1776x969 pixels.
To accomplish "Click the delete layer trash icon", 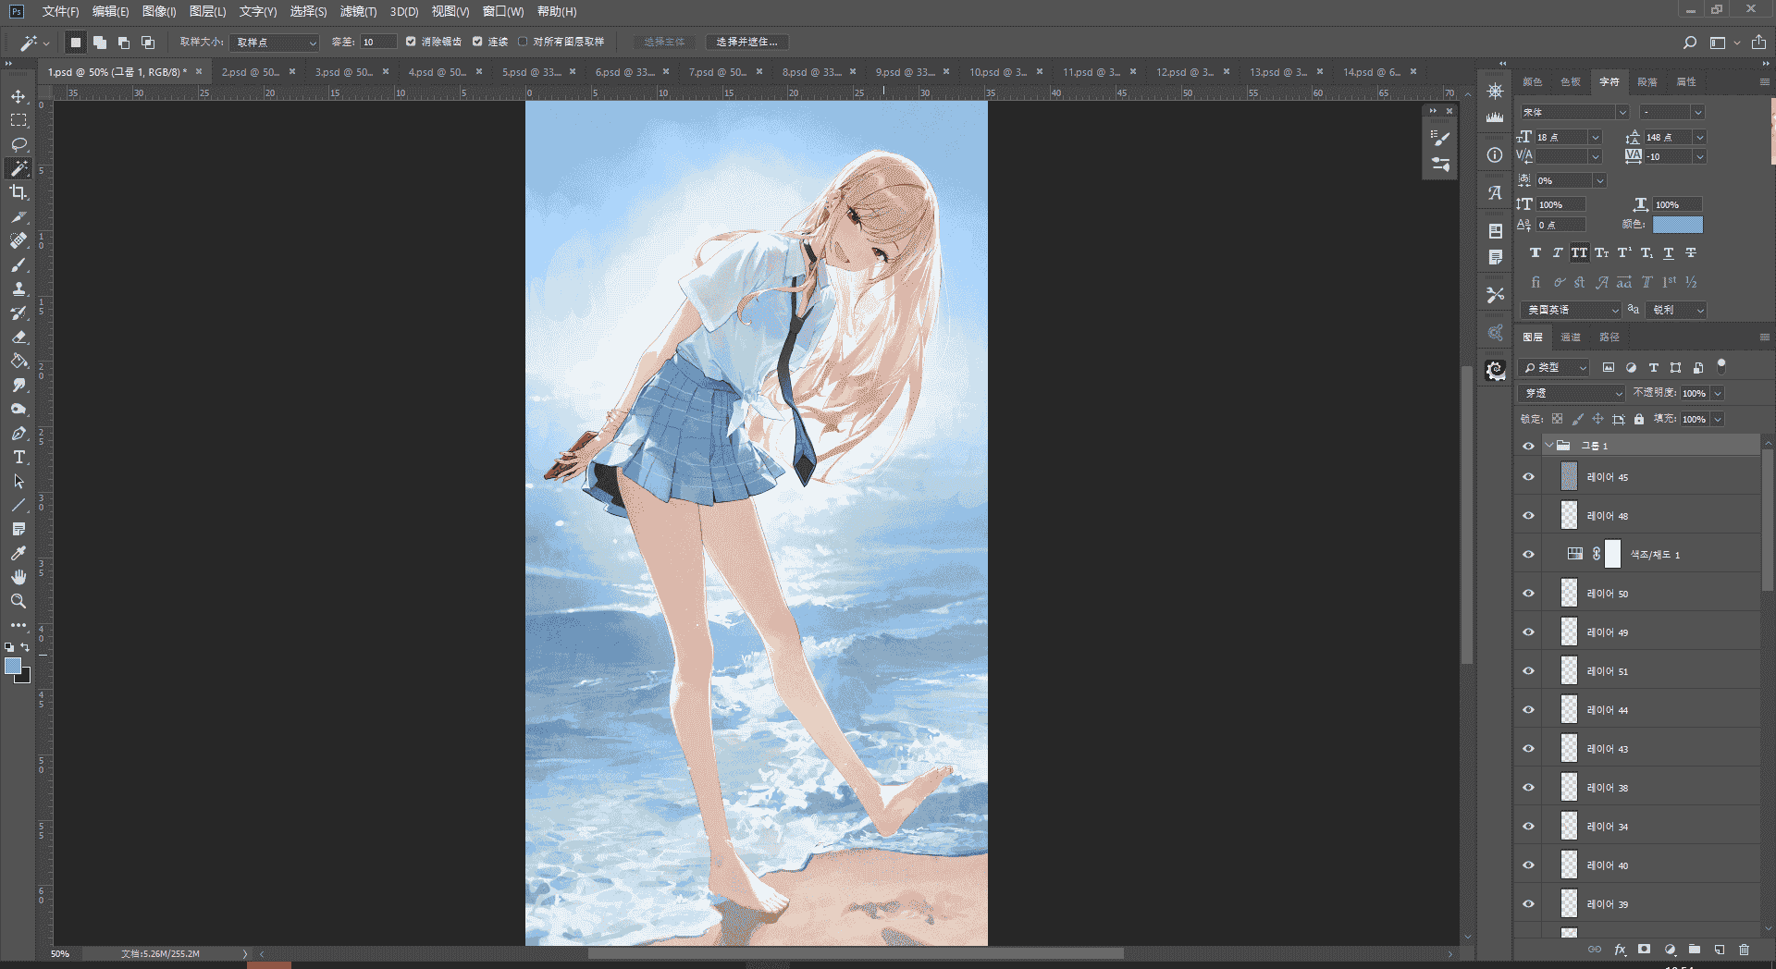I will click(x=1744, y=950).
